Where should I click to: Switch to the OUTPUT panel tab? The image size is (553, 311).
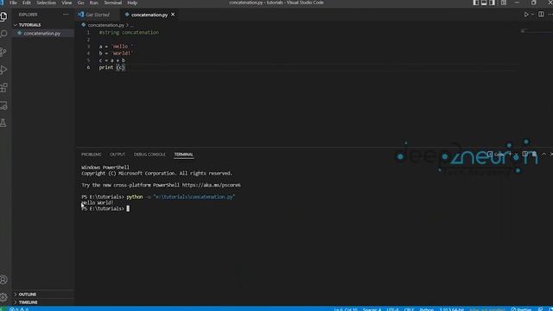118,155
